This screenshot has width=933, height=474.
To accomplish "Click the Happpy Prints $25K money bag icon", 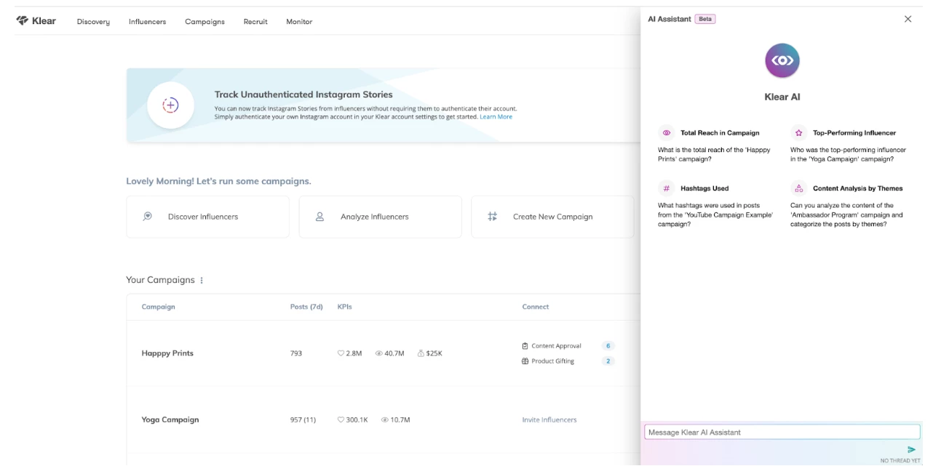I will click(x=421, y=353).
